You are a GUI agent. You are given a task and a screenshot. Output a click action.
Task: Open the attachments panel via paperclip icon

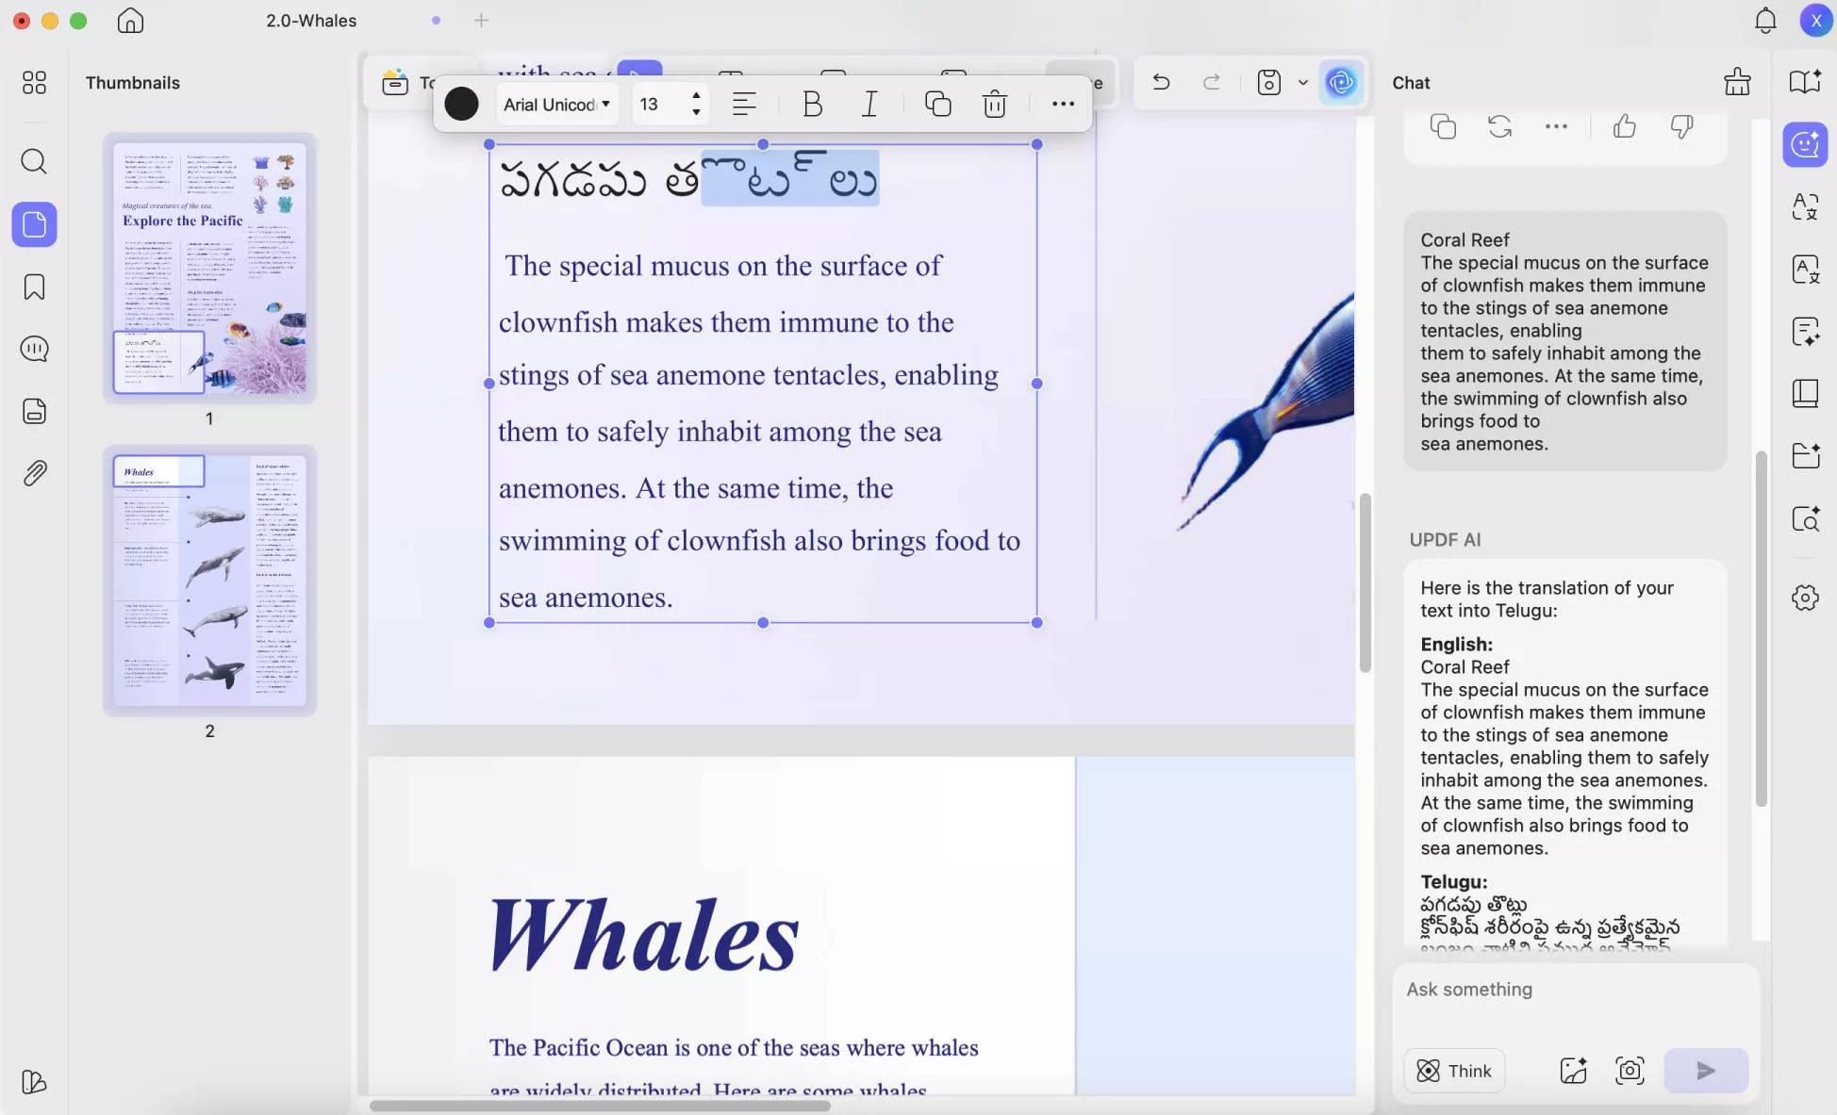coord(34,472)
